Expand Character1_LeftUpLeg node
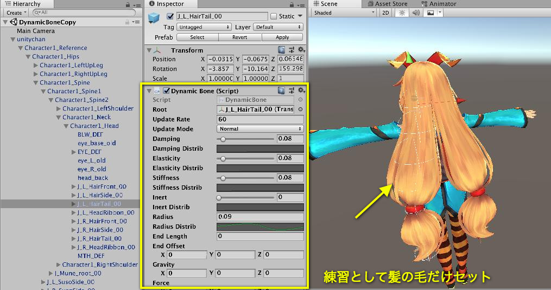Image resolution: width=551 pixels, height=290 pixels. (x=35, y=65)
